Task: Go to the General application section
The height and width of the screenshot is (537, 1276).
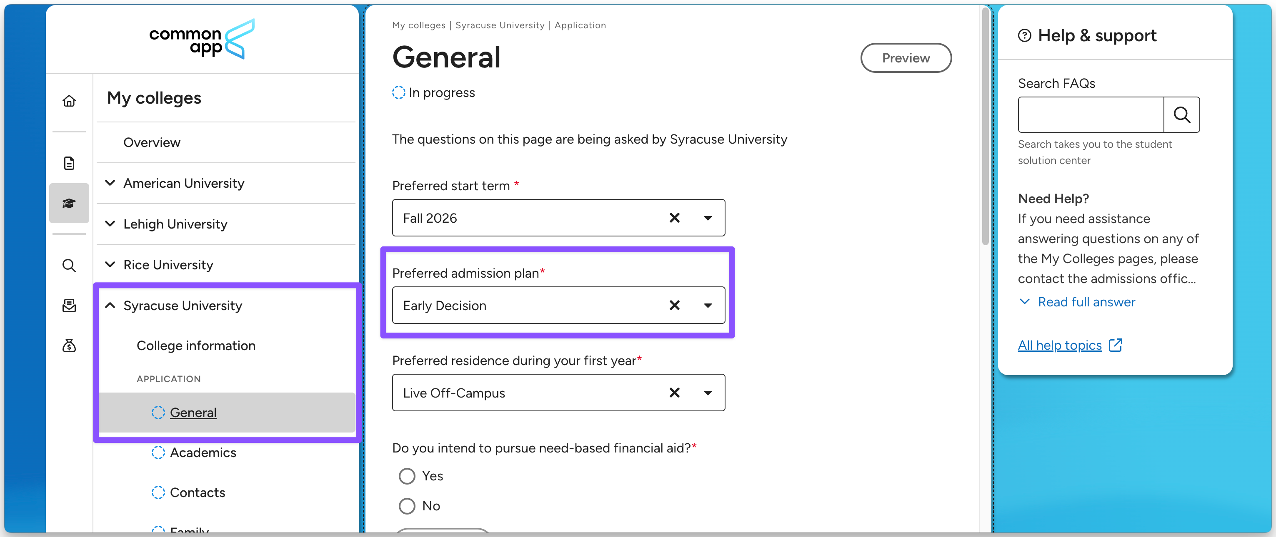Action: click(x=193, y=412)
